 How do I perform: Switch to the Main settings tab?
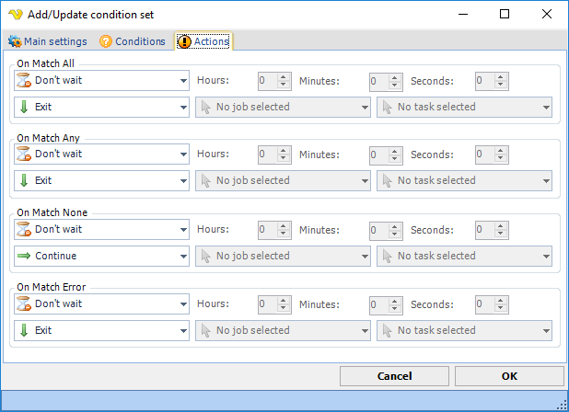pyautogui.click(x=48, y=41)
